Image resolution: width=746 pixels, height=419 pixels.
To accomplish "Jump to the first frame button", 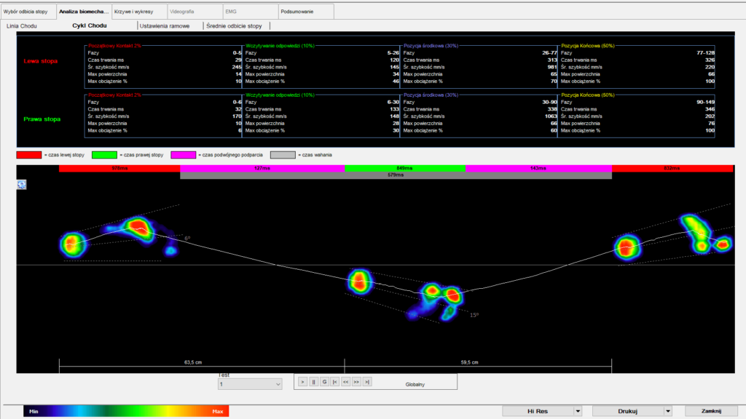I will click(x=335, y=381).
